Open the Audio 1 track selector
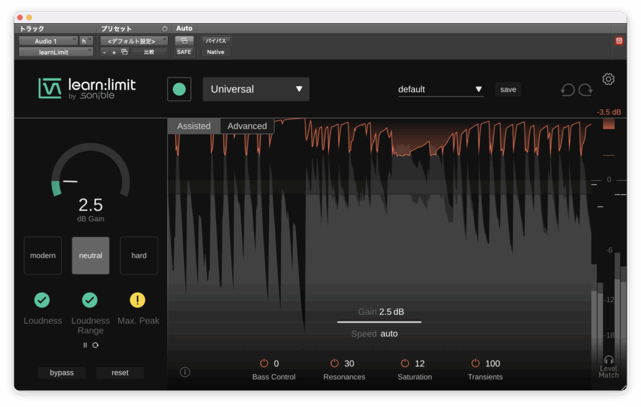The image size is (641, 407). 48,41
